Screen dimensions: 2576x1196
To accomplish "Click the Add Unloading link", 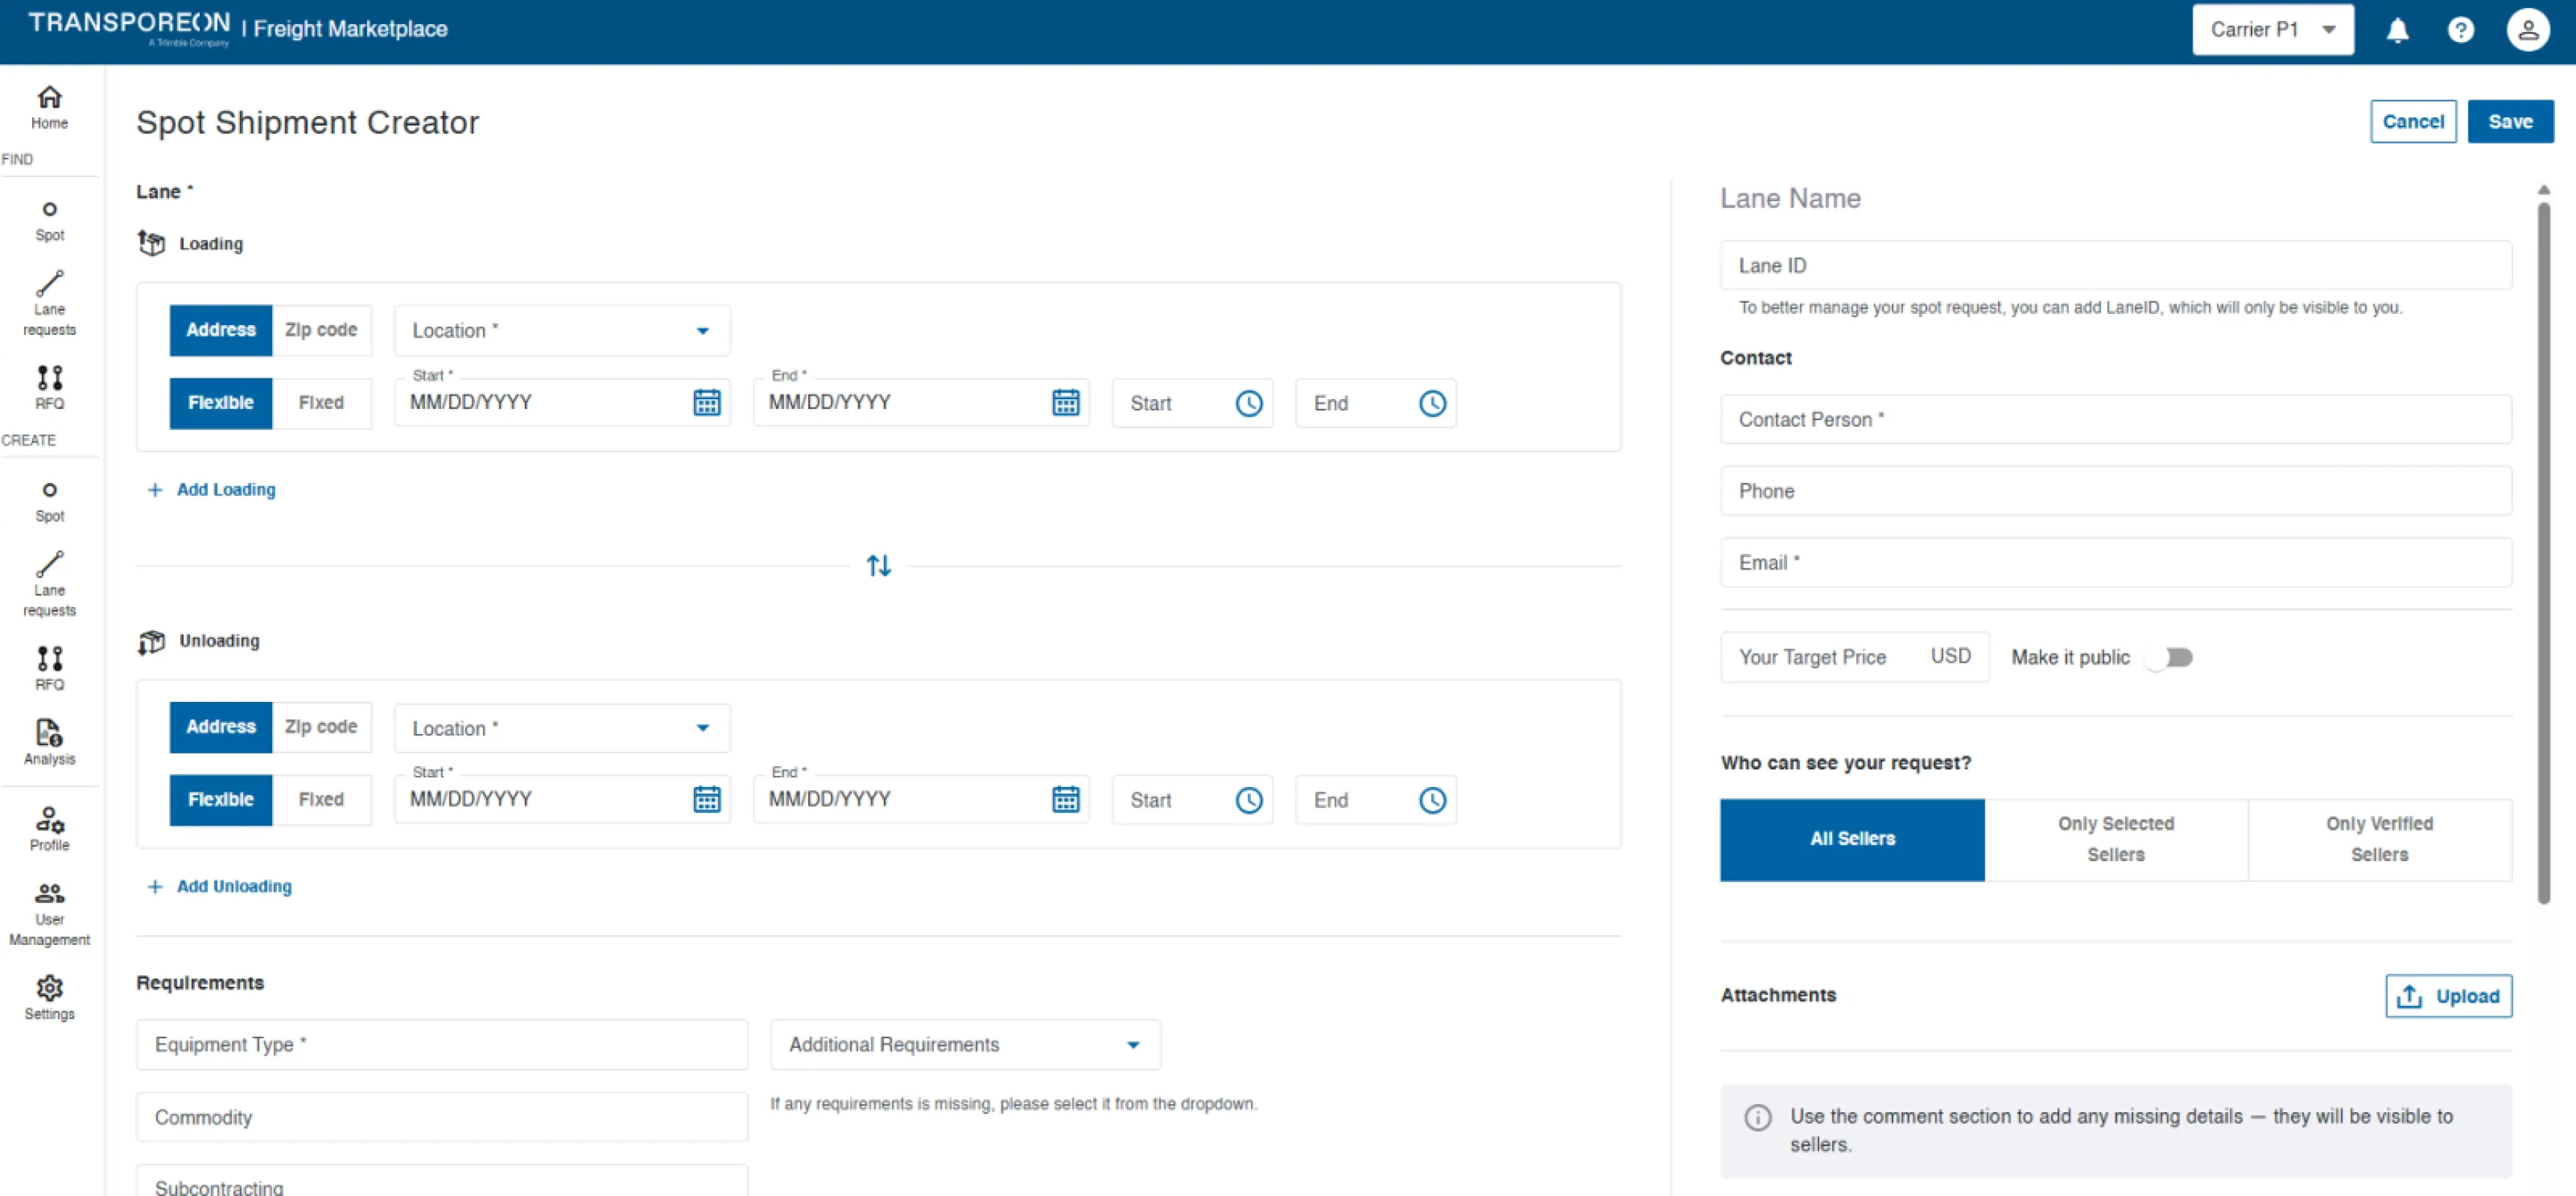I will coord(233,887).
